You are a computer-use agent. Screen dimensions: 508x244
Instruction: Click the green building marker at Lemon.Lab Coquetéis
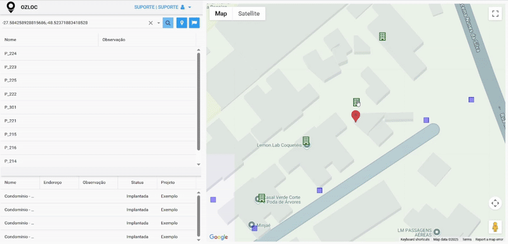(x=306, y=141)
